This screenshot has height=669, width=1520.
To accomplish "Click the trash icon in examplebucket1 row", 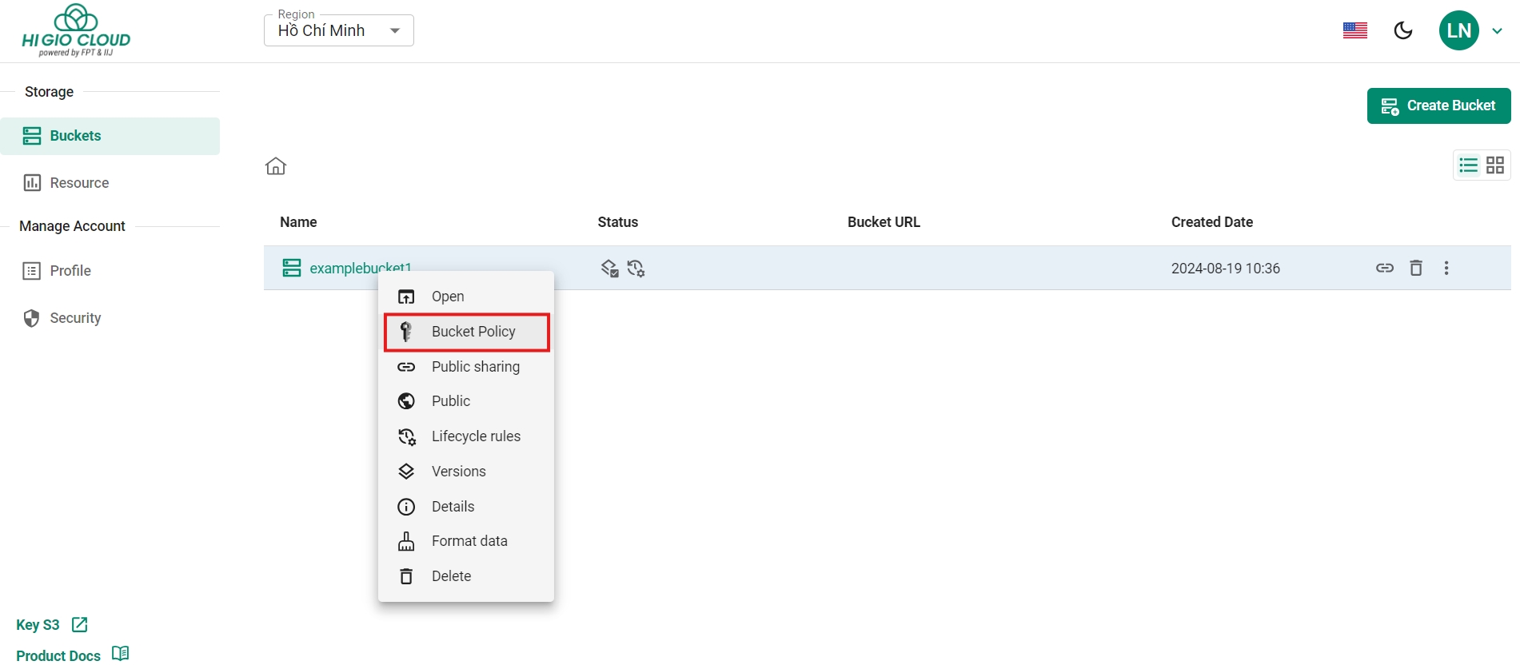I will pos(1415,268).
